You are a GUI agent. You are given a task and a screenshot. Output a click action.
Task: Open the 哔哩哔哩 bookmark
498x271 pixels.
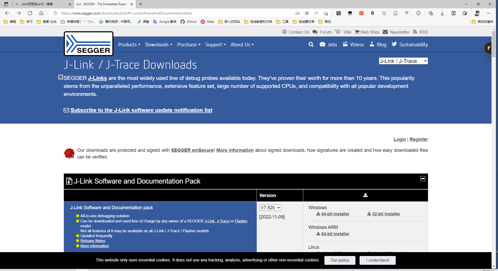(78, 22)
